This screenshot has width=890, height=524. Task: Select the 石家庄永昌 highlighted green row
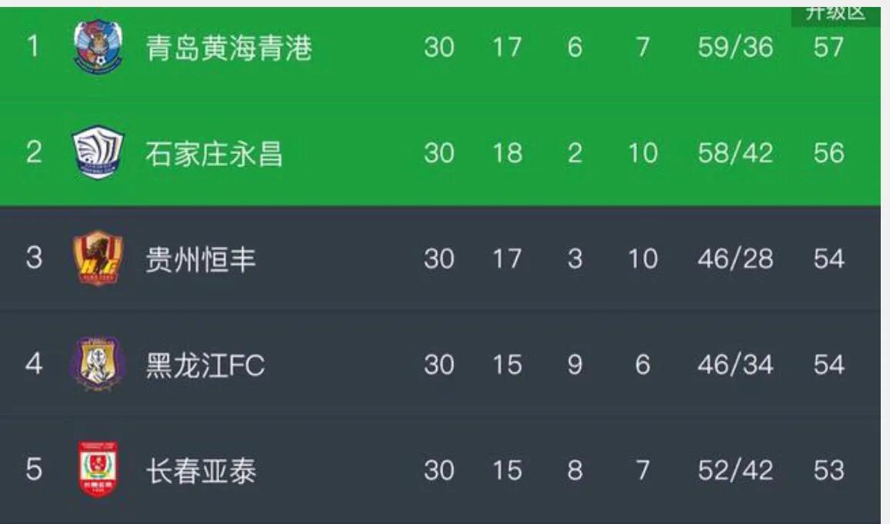[445, 152]
